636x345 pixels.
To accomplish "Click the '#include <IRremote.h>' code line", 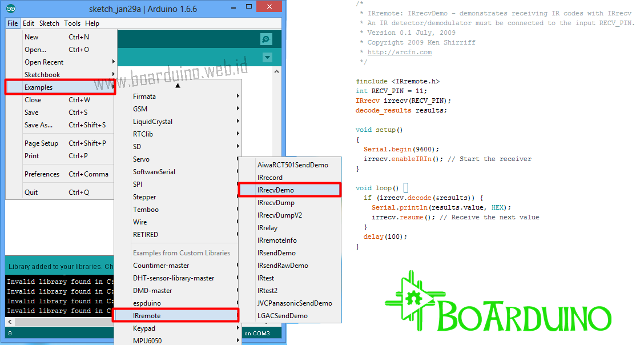I will (397, 81).
